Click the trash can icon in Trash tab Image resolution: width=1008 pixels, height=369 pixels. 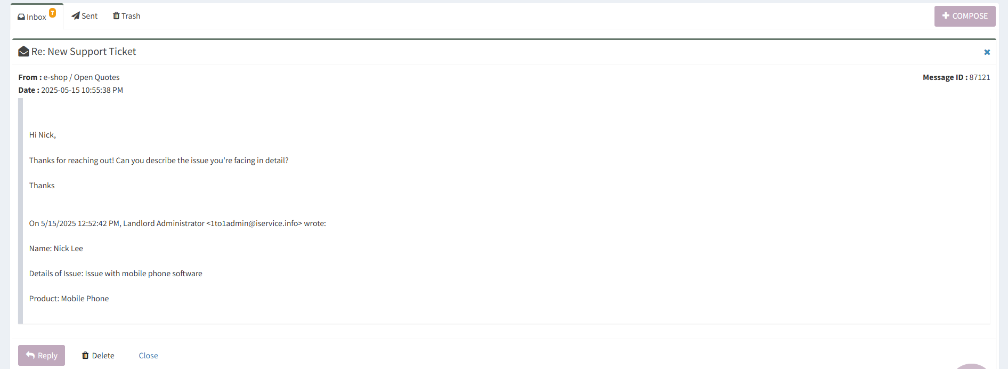coord(116,16)
